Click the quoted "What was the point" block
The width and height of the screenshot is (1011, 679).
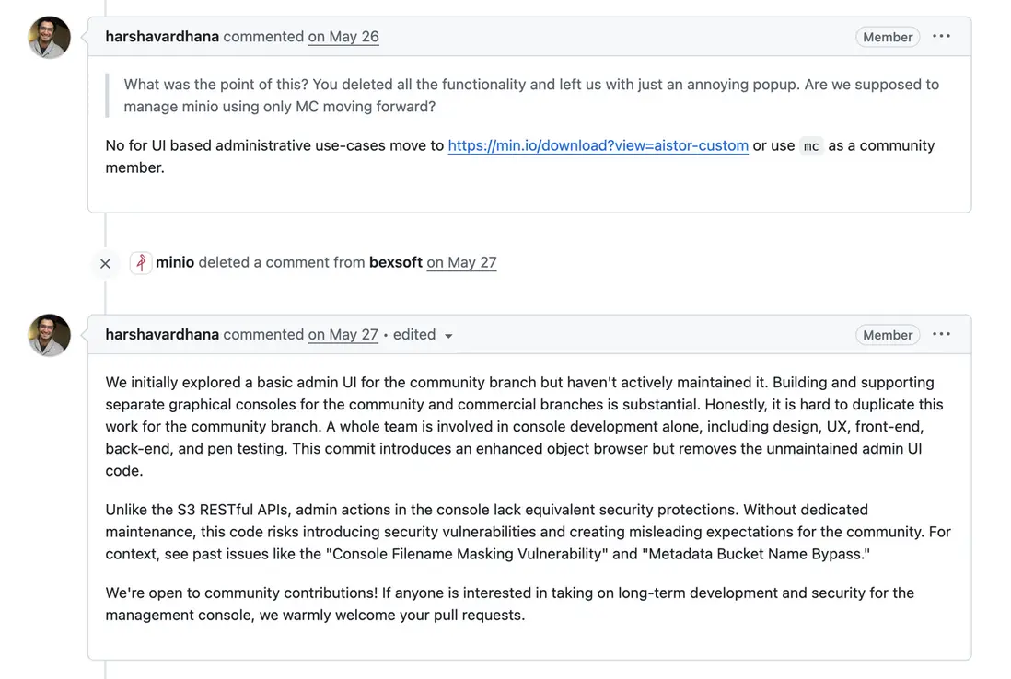531,96
